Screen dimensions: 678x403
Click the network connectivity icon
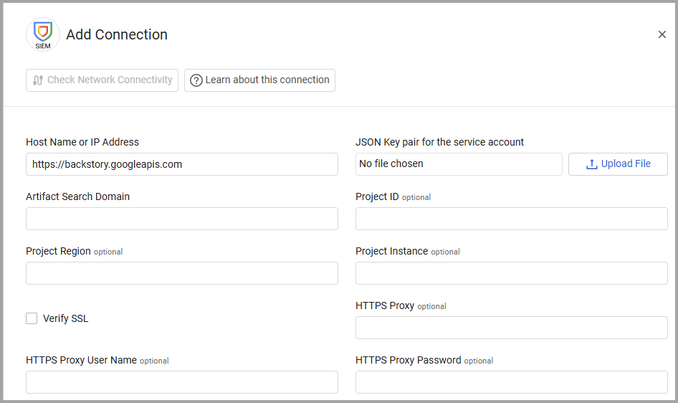coord(38,80)
